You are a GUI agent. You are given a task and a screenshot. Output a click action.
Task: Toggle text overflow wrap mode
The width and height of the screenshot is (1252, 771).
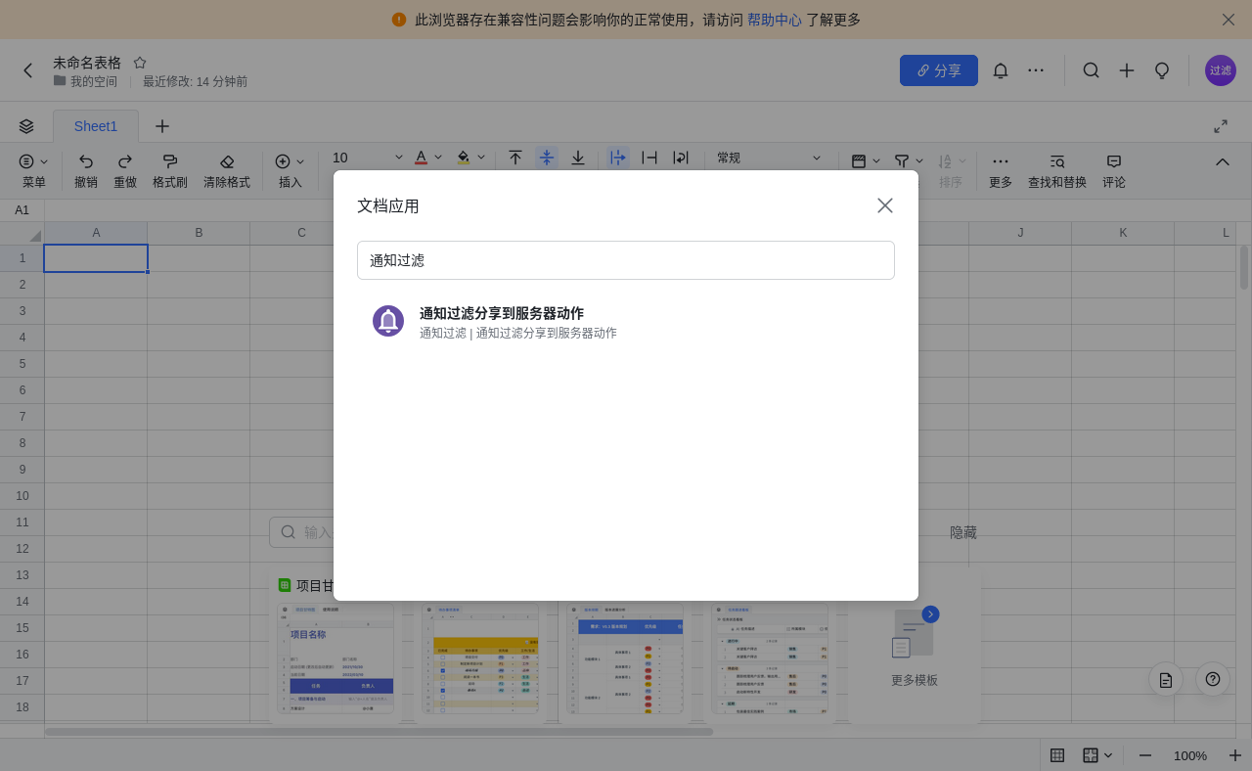tap(618, 158)
